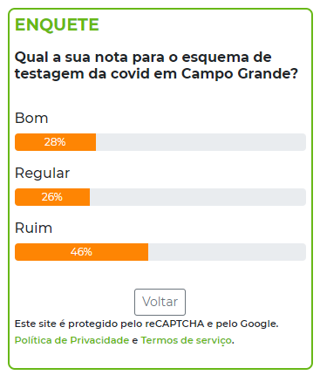Click the reCAPTCHA protection notice text
Screen dimensions: 320x375
146,324
